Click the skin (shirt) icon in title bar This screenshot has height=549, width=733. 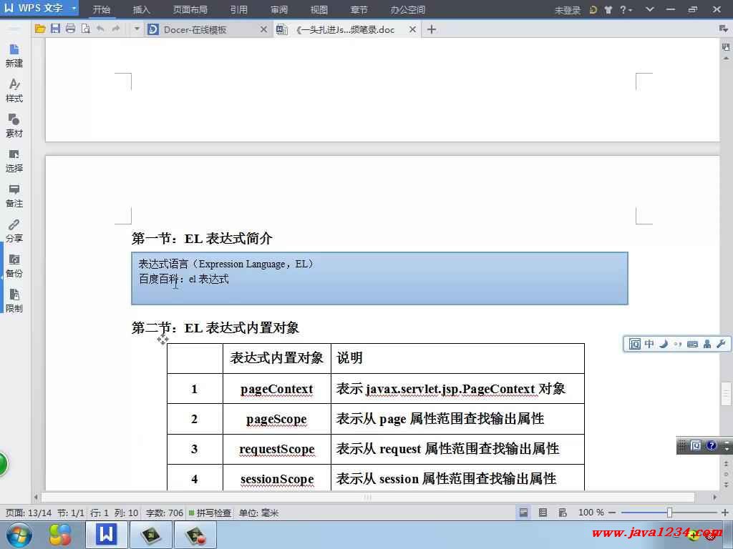[608, 10]
